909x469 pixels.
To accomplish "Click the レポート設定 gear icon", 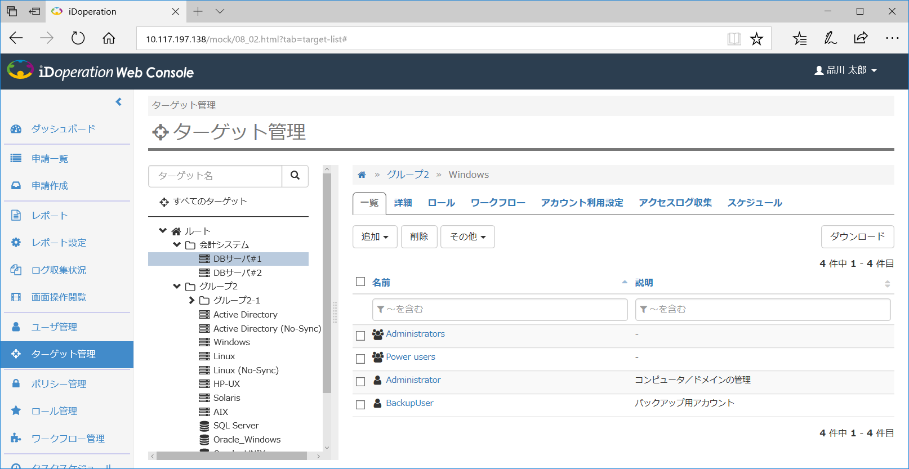I will [x=16, y=242].
